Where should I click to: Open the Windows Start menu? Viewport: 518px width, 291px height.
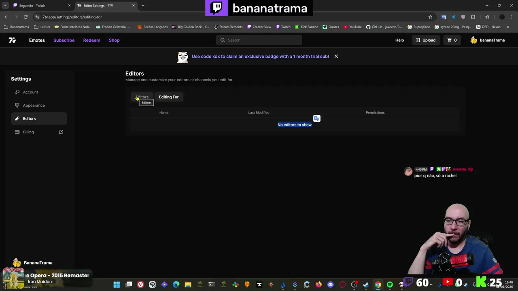[117, 285]
